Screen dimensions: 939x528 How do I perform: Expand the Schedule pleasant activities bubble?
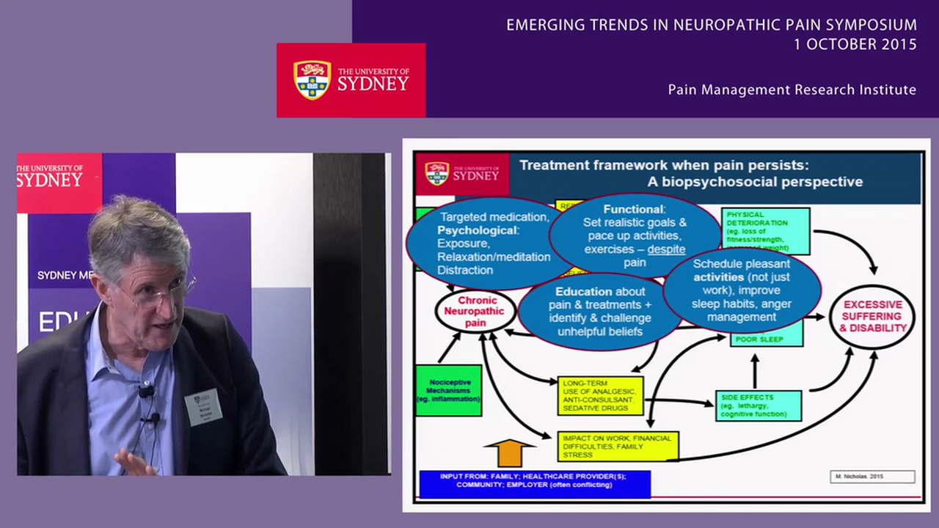(x=741, y=290)
